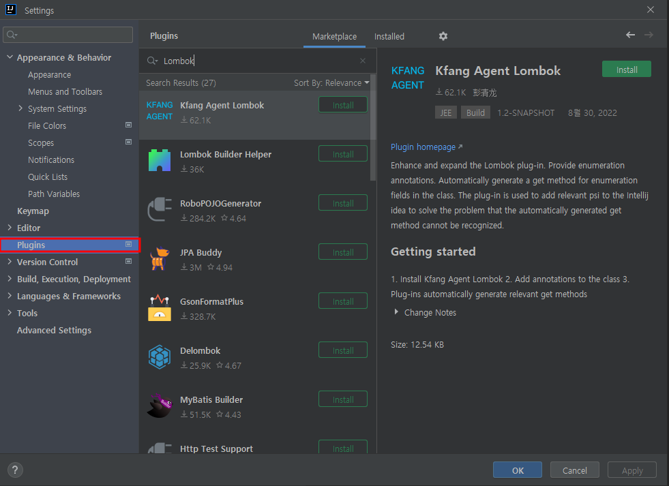The height and width of the screenshot is (486, 669).
Task: Select Quick Lists settings item
Action: click(48, 177)
